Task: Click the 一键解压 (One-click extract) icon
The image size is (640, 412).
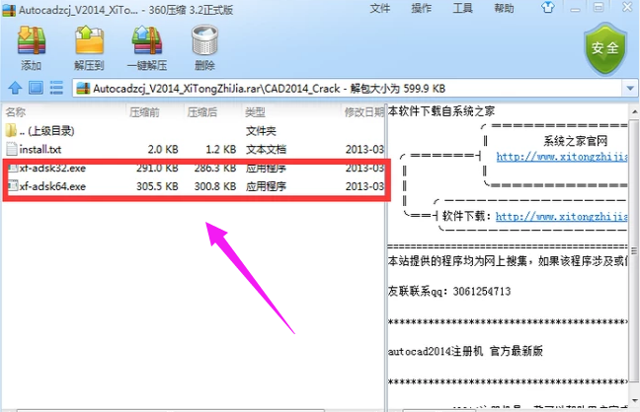Action: pos(146,42)
